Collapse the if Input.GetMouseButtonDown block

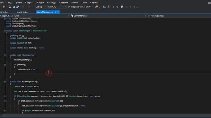point(5,111)
